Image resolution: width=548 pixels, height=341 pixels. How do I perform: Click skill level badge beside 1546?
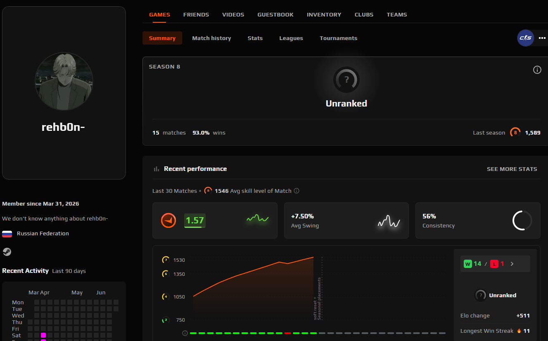click(208, 191)
